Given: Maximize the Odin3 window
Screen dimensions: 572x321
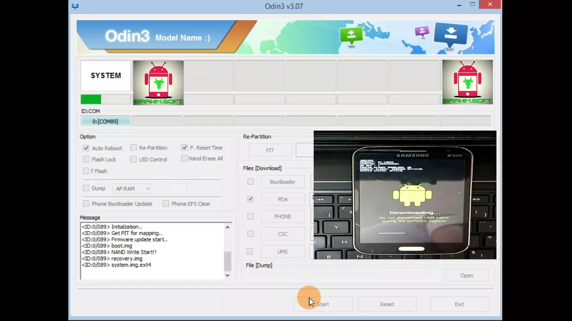Looking at the screenshot, I should pyautogui.click(x=472, y=4).
